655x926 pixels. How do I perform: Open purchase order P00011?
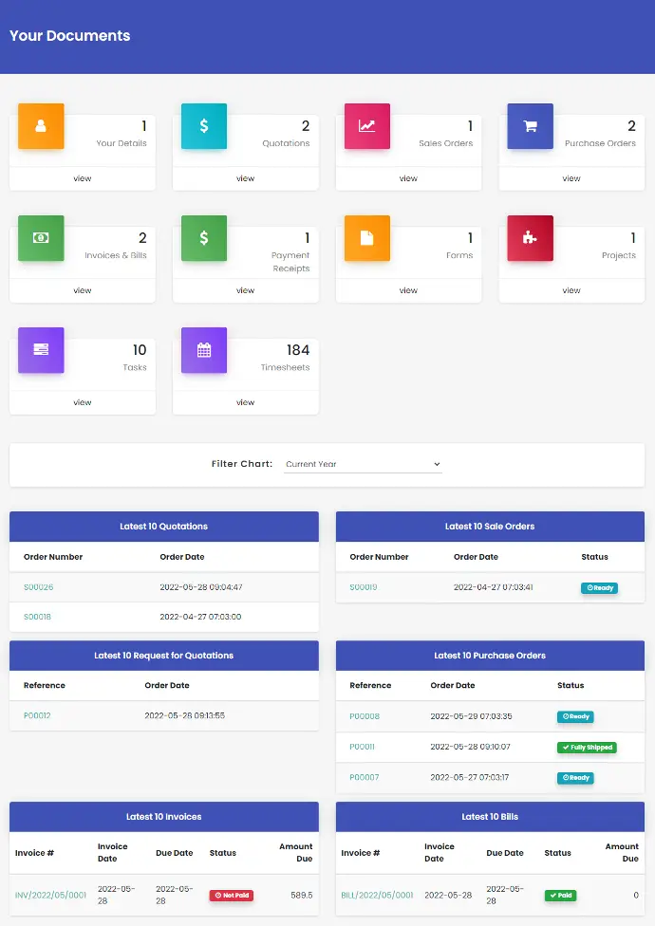click(364, 747)
